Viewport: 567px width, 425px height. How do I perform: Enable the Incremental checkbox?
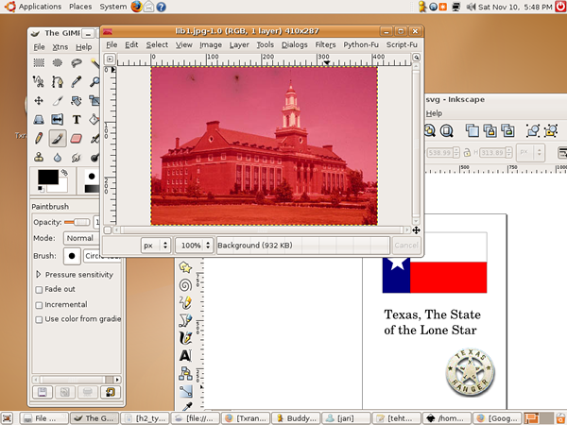point(39,305)
